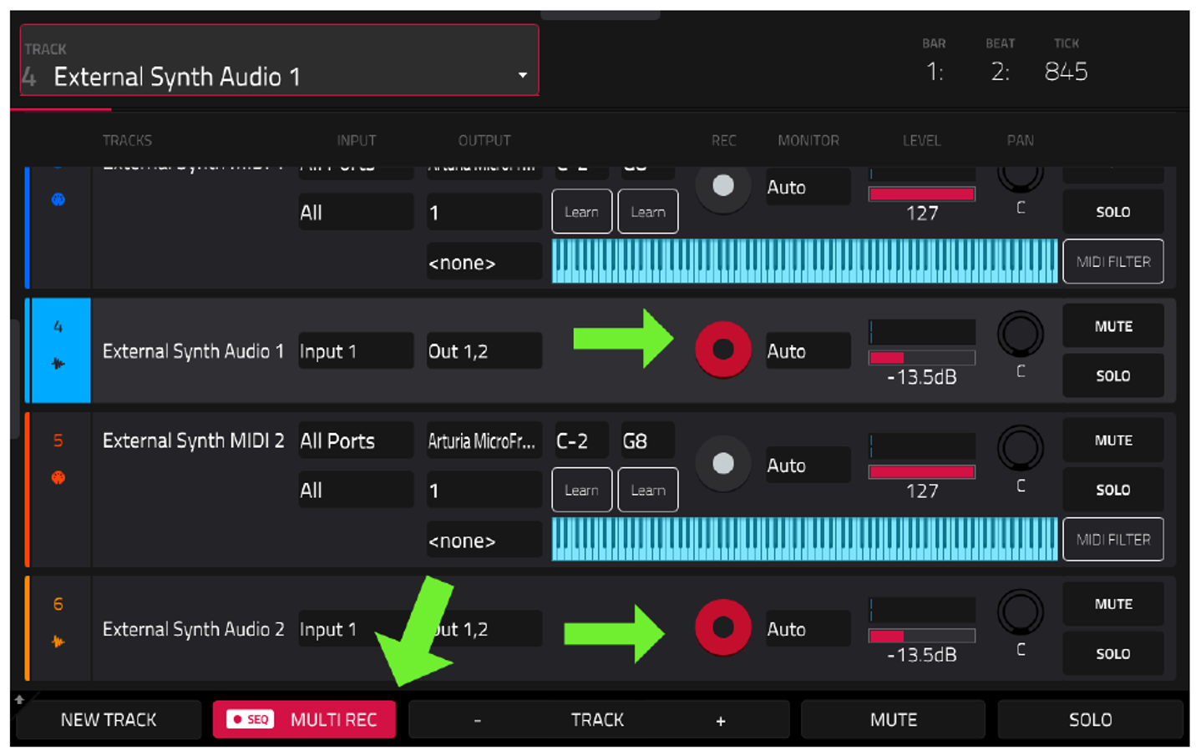Mute the External Synth MIDI 2 track
1201x755 pixels.
(x=1112, y=440)
